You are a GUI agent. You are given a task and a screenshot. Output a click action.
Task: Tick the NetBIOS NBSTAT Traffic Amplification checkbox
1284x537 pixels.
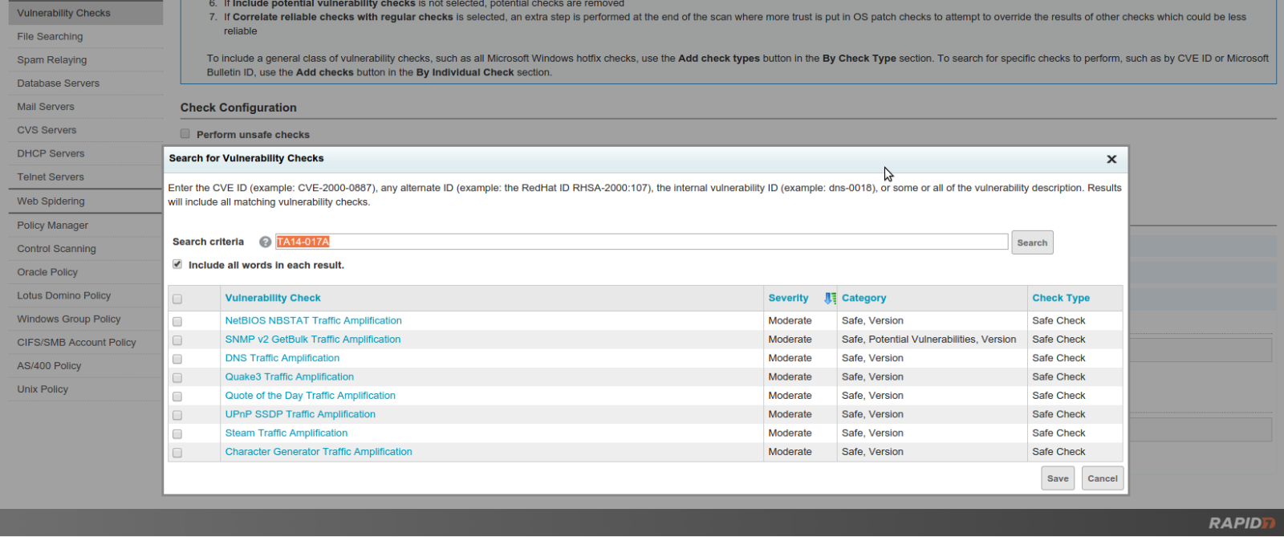click(177, 321)
